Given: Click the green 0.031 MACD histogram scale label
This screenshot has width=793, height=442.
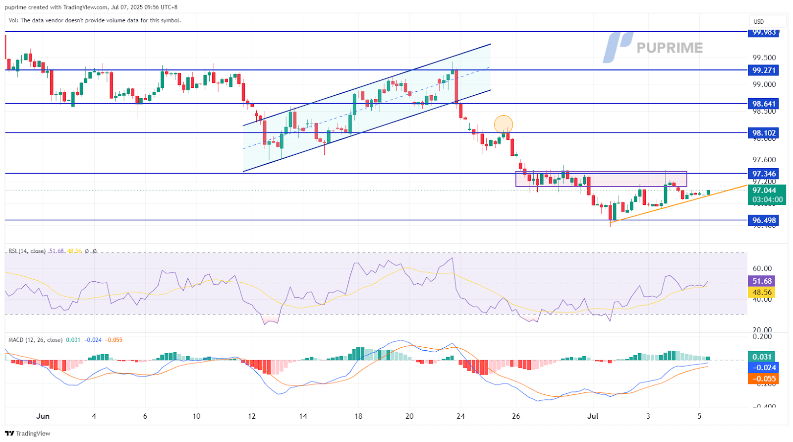Looking at the screenshot, I should click(762, 357).
